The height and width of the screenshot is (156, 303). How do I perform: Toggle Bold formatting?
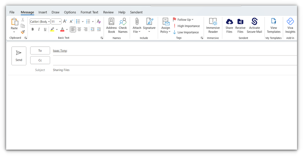tap(33, 30)
